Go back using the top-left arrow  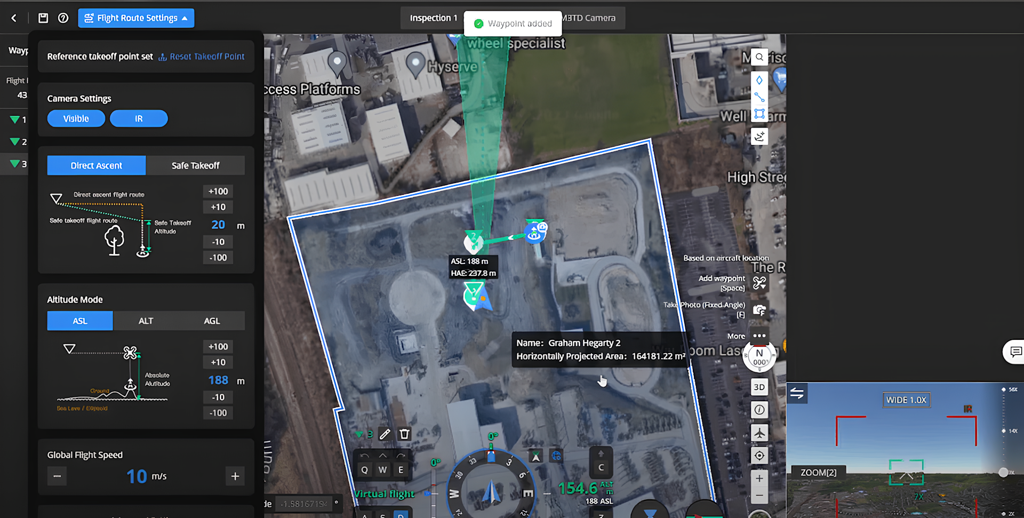(14, 18)
